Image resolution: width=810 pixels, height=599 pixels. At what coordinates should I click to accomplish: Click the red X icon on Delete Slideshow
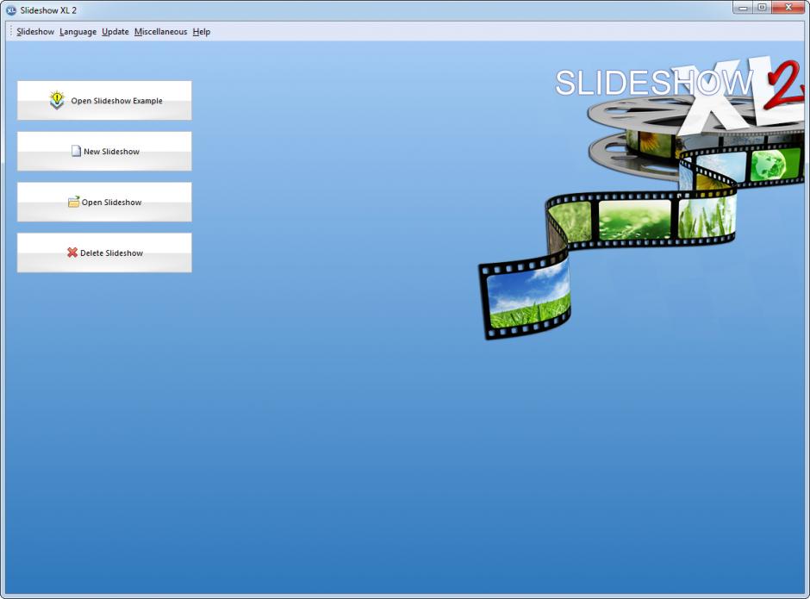(x=72, y=253)
